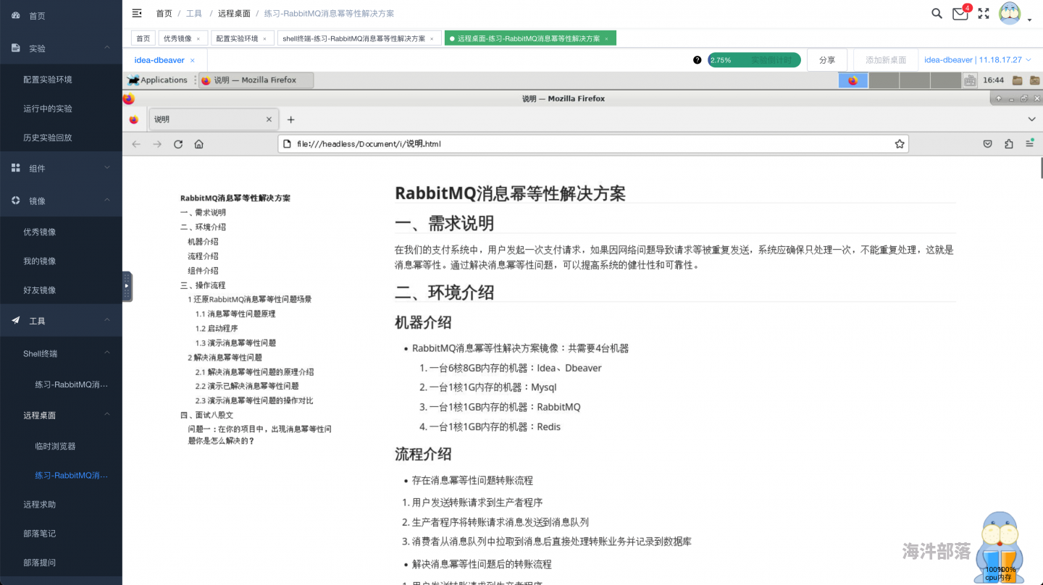The width and height of the screenshot is (1043, 585).
Task: Click the 远程桌面 breadcrumb link
Action: tap(235, 13)
